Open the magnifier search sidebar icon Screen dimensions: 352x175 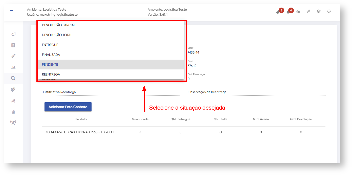13,78
